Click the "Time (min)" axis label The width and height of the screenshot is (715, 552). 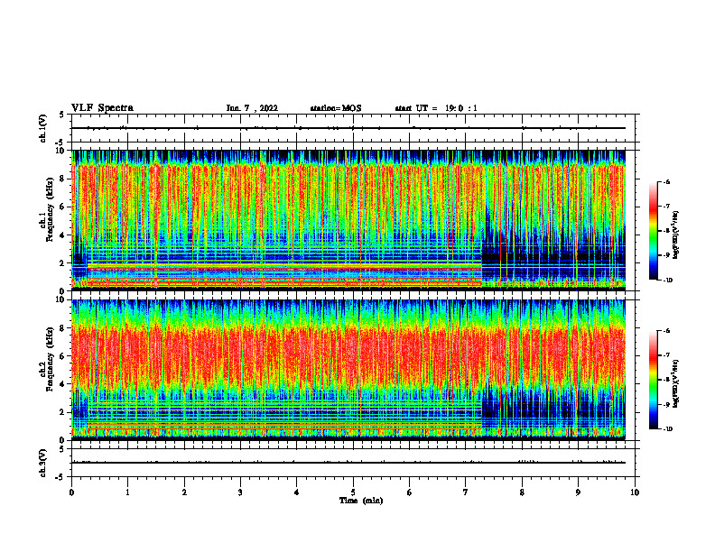coord(361,501)
